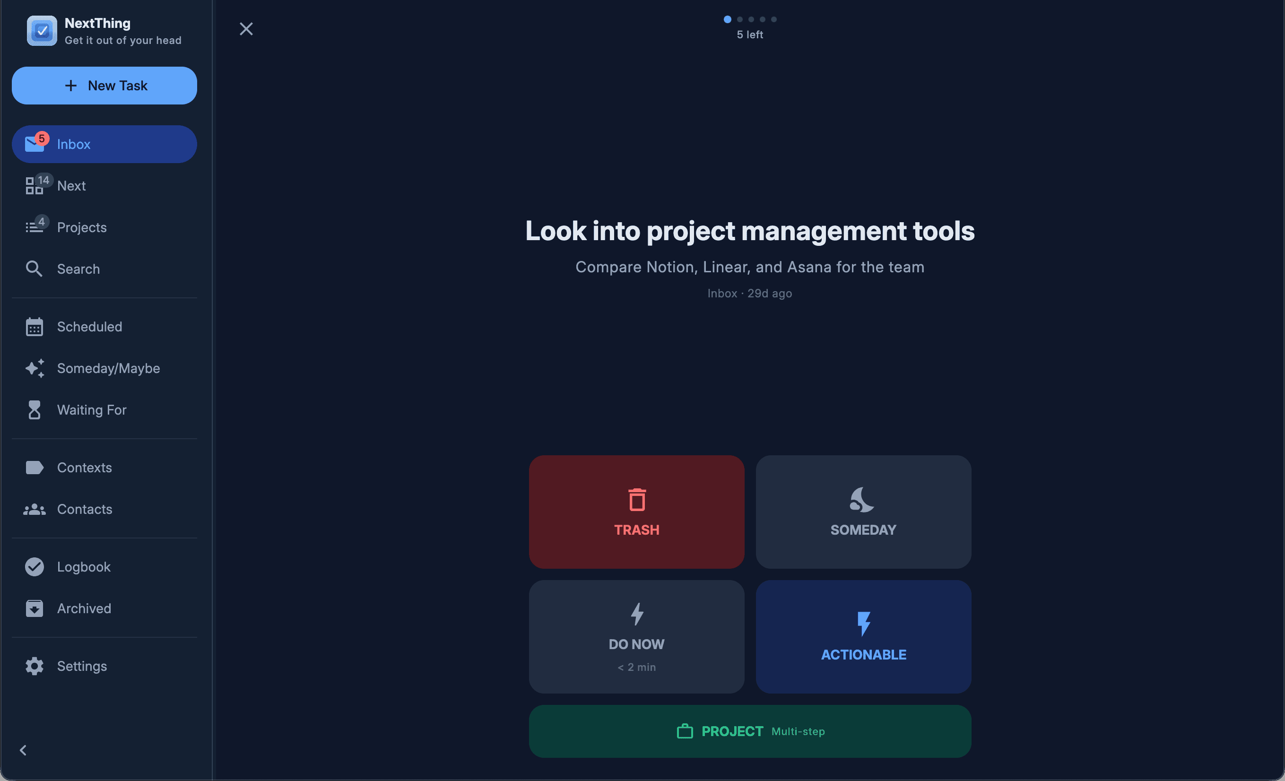Open Waiting For via the hourglass icon
The image size is (1285, 781).
(x=35, y=410)
